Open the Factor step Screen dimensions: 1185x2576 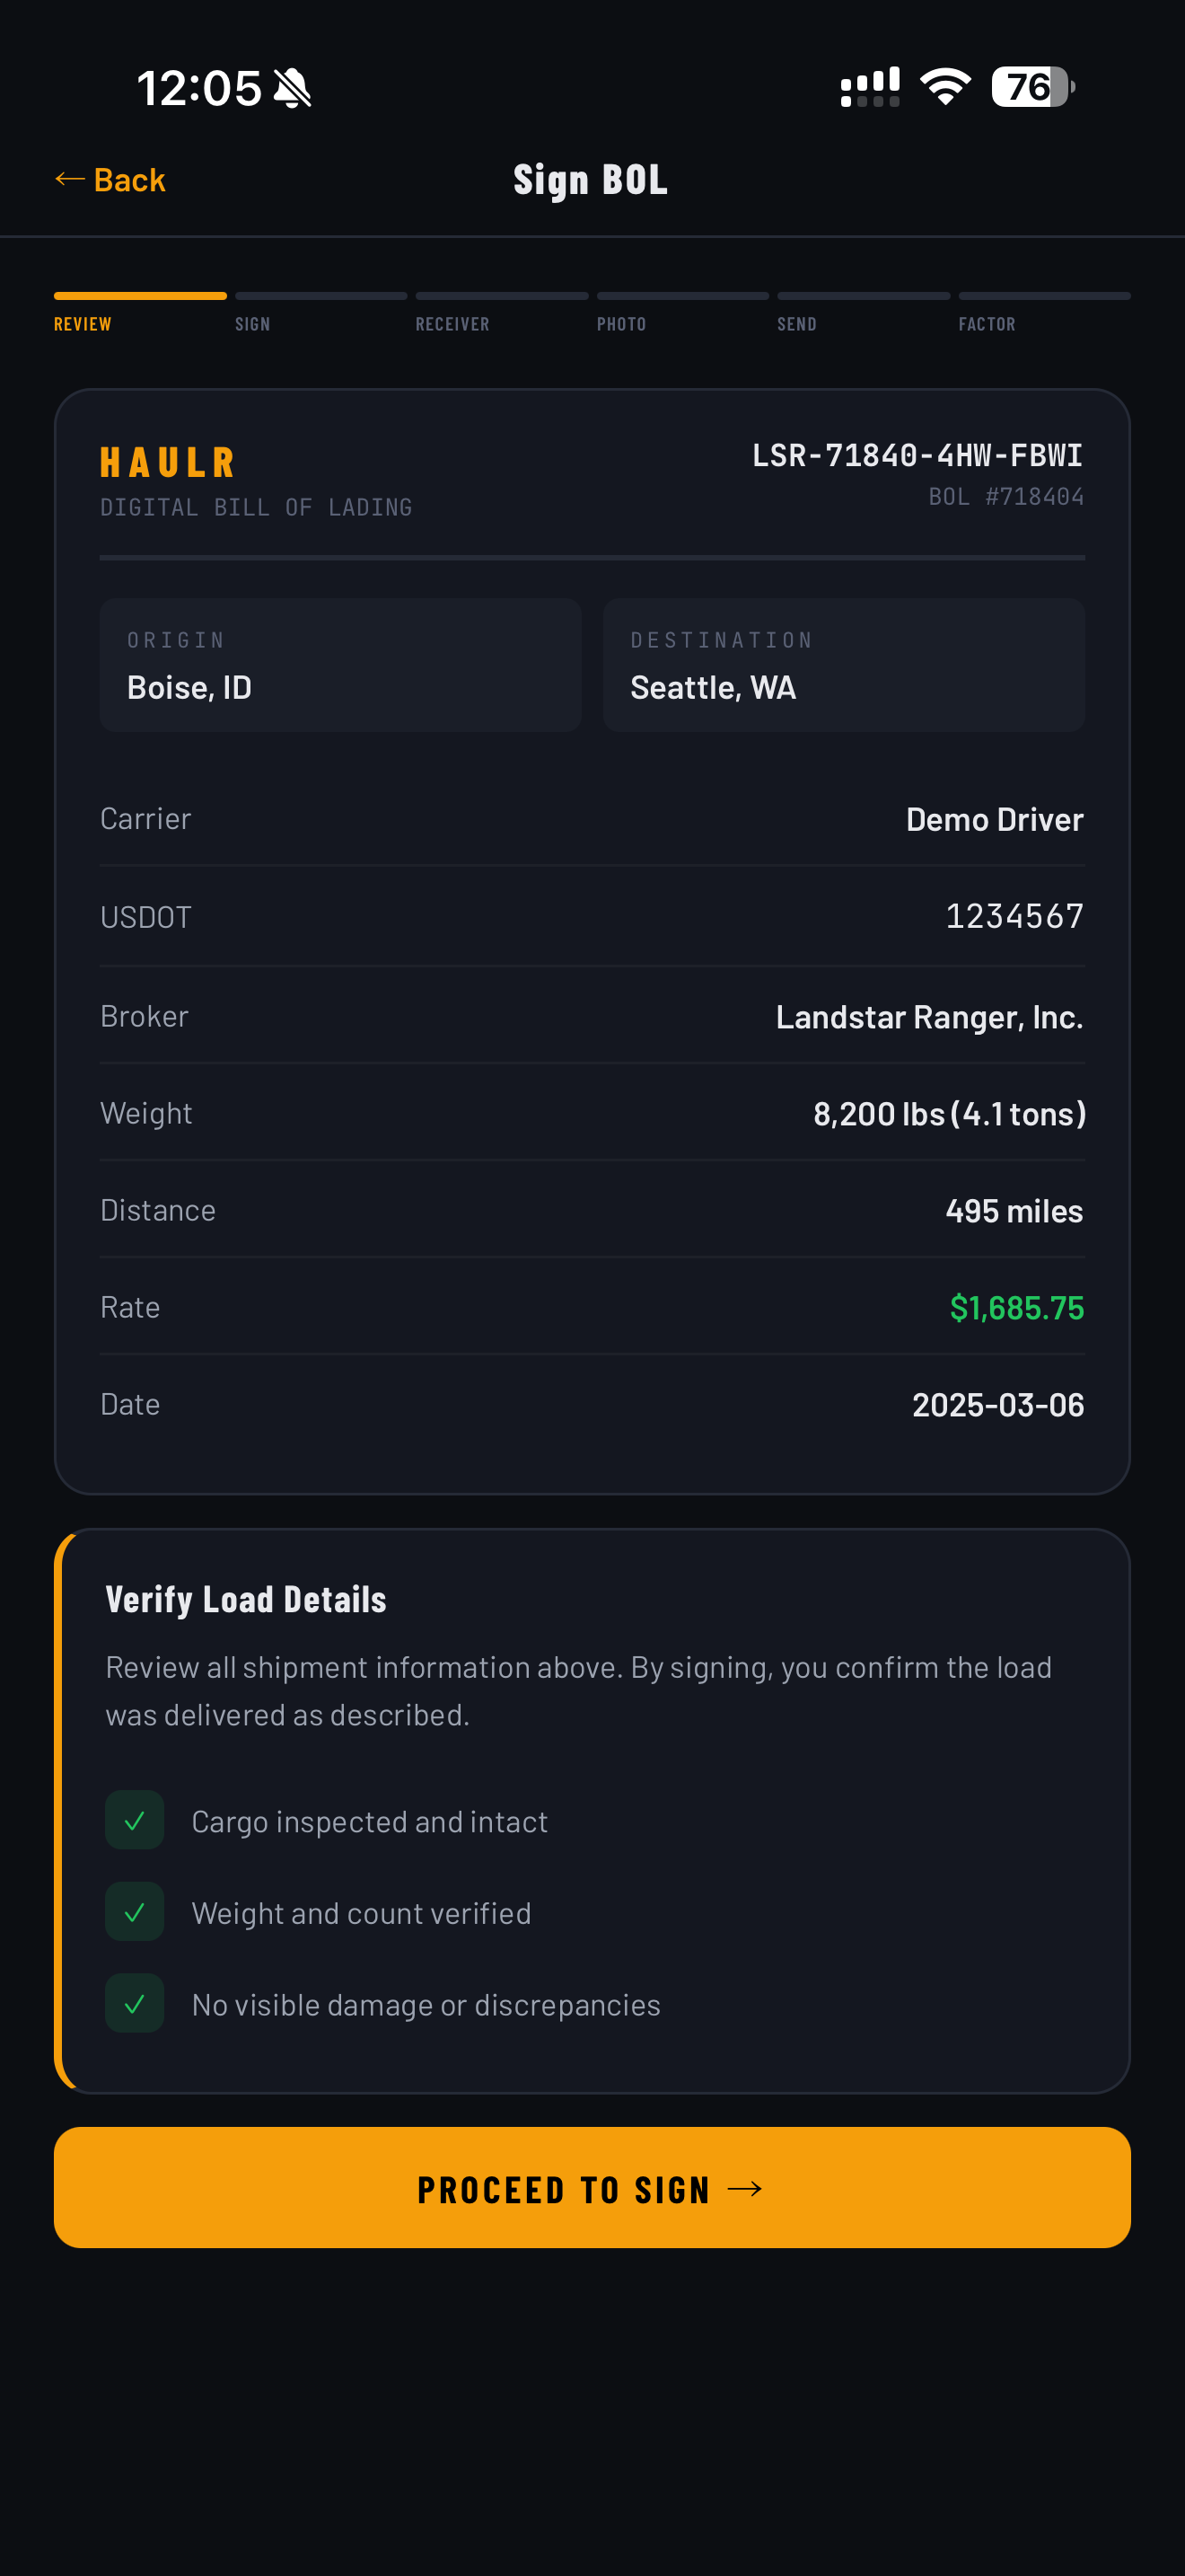click(x=987, y=324)
